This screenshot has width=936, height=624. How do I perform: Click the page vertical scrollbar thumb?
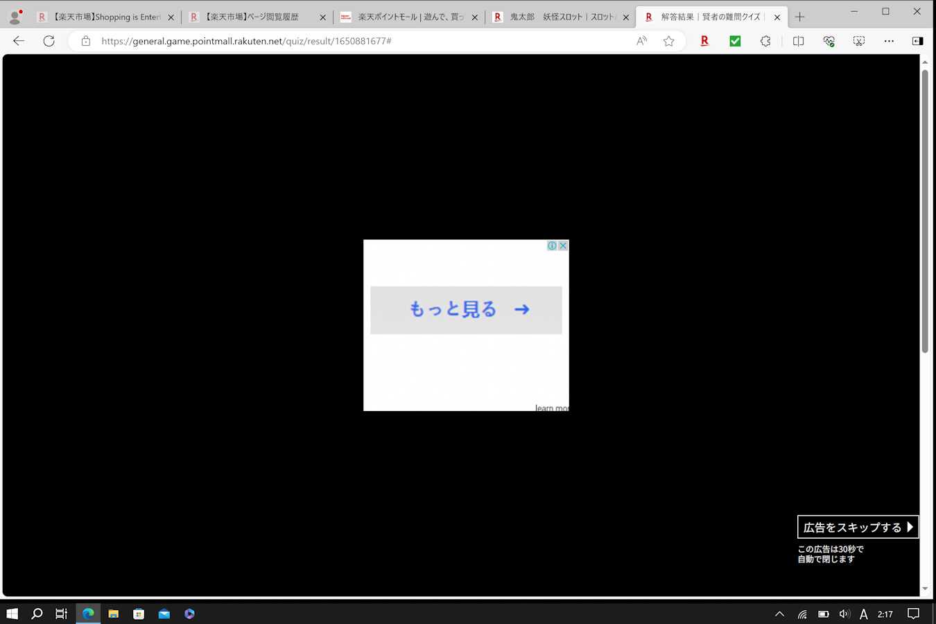click(925, 211)
